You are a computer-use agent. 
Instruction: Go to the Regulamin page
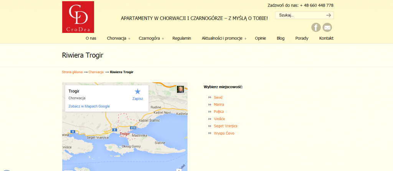click(x=182, y=38)
